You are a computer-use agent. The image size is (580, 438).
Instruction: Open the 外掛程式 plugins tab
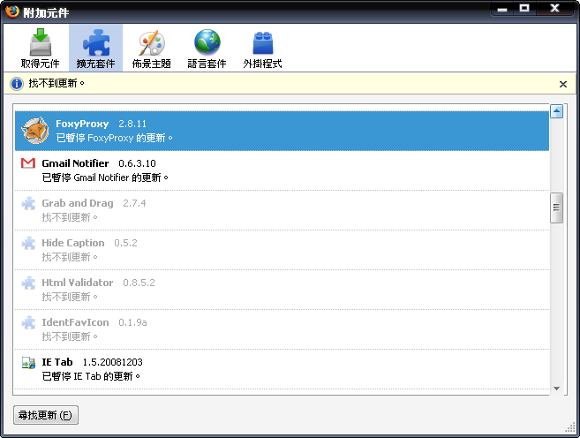coord(262,48)
